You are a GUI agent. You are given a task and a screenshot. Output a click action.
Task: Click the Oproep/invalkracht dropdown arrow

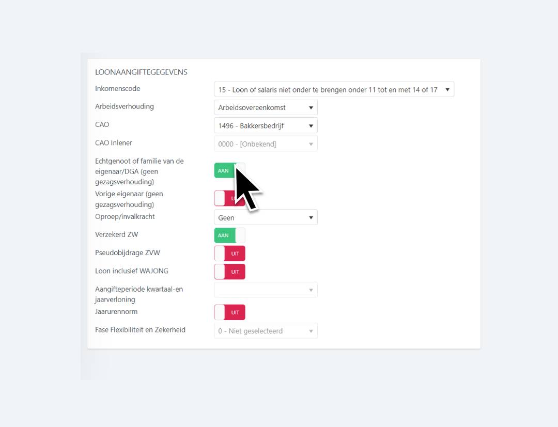click(x=311, y=217)
